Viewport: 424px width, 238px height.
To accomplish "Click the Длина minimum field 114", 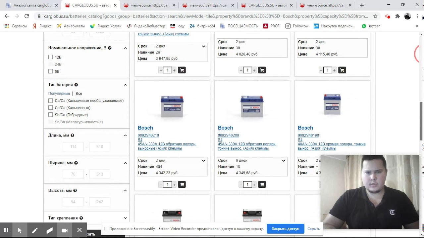I will [x=73, y=147].
